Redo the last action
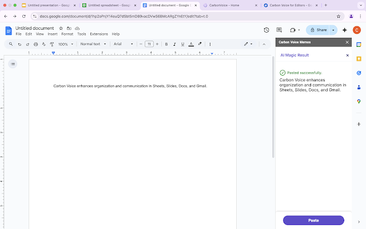Image resolution: width=366 pixels, height=229 pixels. pos(27,44)
